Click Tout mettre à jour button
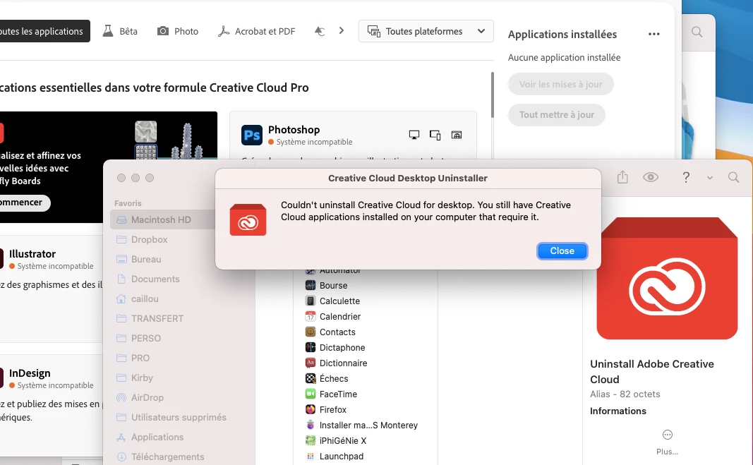 coord(557,115)
